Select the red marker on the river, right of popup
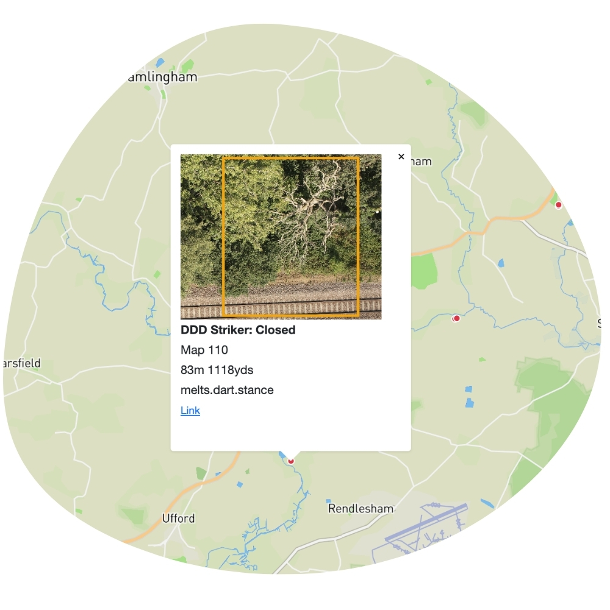Image resolution: width=610 pixels, height=610 pixels. 456,318
